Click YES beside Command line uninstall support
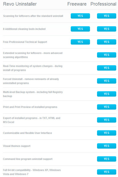 click(106, 159)
